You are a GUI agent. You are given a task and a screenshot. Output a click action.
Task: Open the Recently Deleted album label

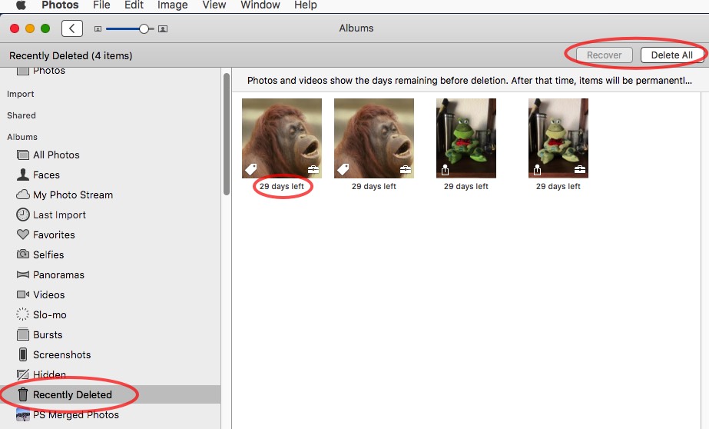(72, 394)
